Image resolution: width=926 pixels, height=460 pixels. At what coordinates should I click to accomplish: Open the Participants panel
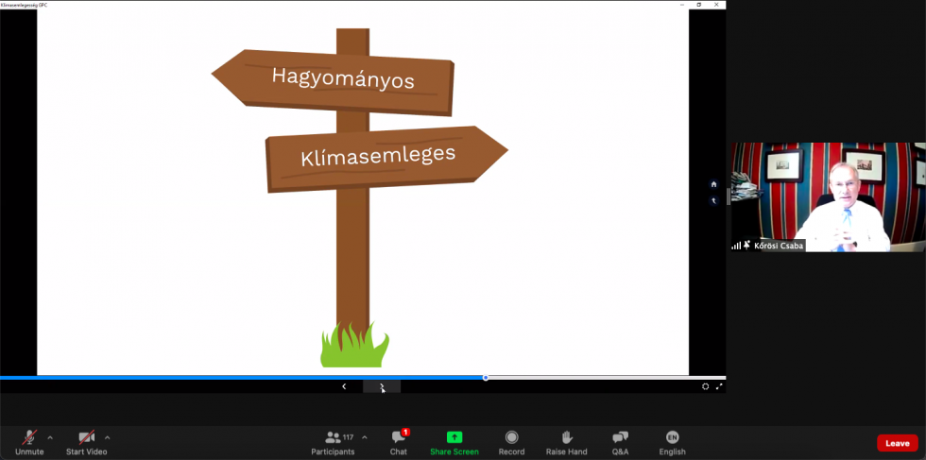click(x=334, y=438)
